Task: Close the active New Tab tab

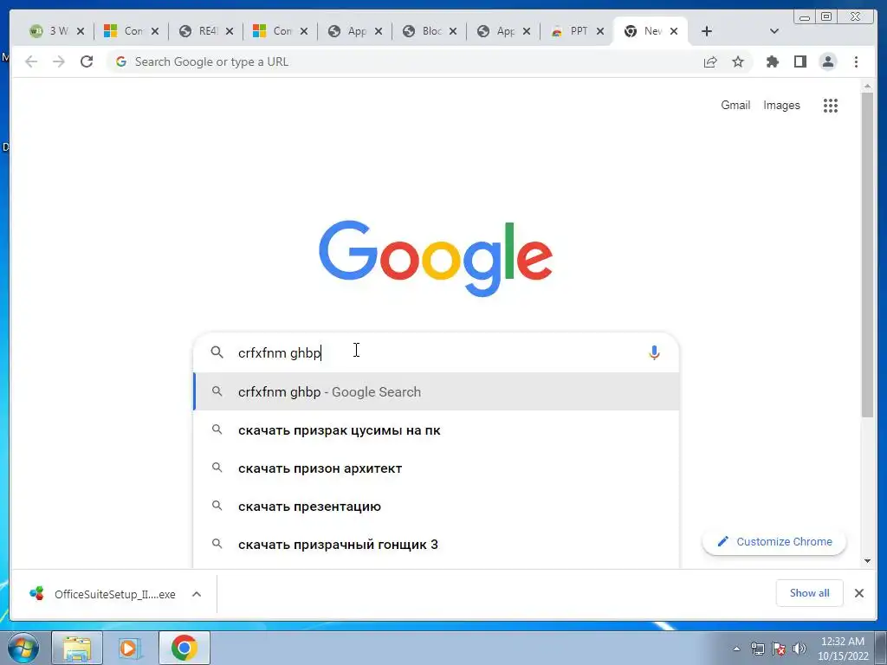Action: 674,31
